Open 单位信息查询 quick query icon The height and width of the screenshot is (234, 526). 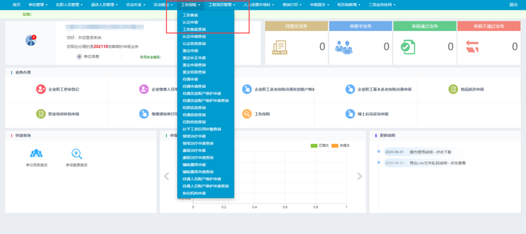coord(36,154)
